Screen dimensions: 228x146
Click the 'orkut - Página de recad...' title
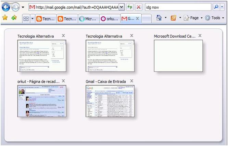click(38, 81)
